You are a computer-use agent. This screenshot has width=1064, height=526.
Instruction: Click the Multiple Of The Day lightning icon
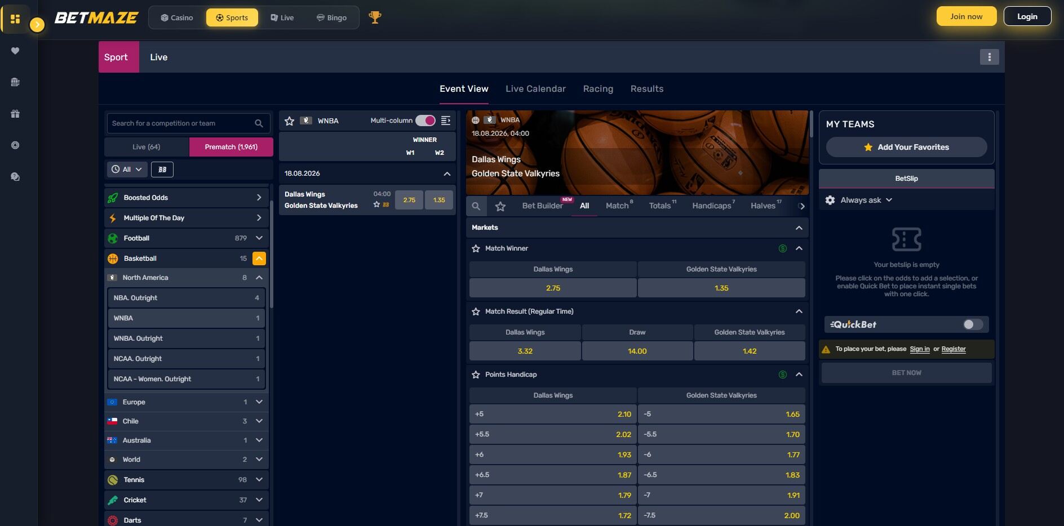(x=113, y=218)
